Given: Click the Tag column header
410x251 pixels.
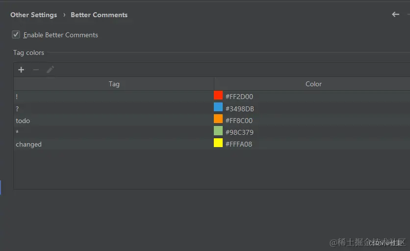Looking at the screenshot, I should point(114,84).
